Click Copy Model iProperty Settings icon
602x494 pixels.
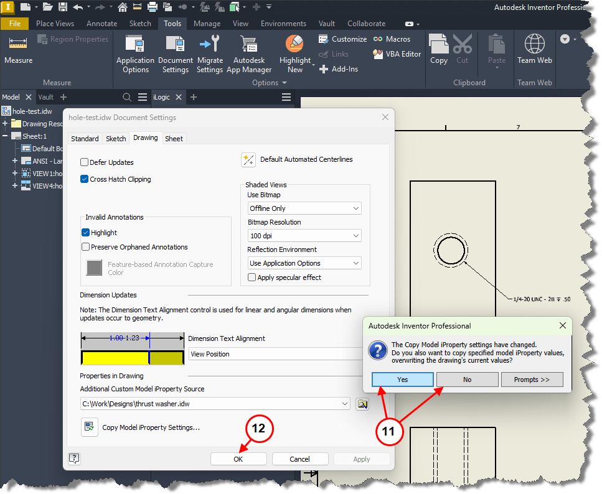pyautogui.click(x=89, y=427)
